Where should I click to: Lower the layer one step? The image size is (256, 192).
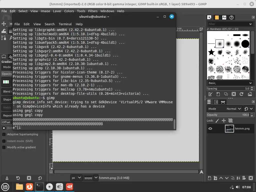click(x=227, y=178)
